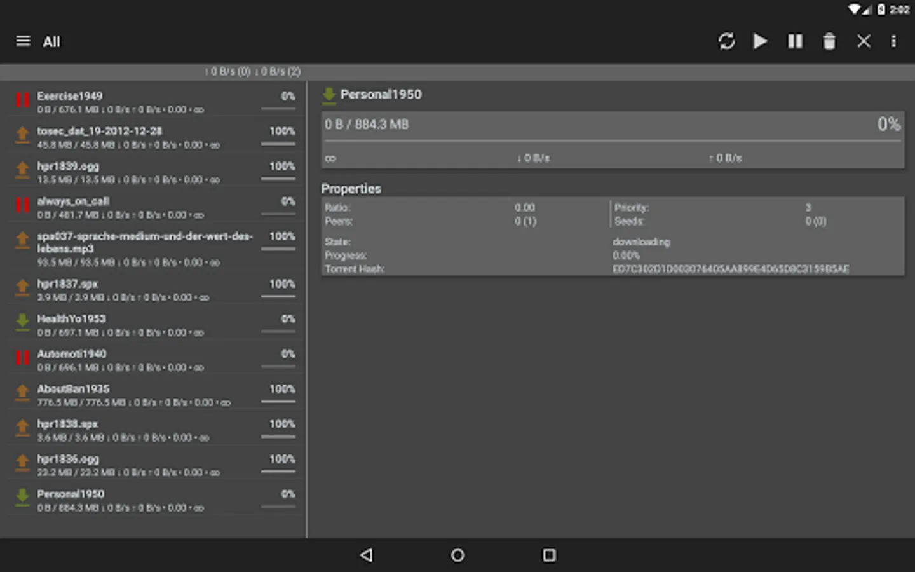Delete torrent with trash icon
This screenshot has height=572, width=915.
click(829, 41)
